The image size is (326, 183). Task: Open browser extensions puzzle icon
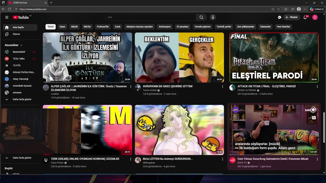[x=286, y=9]
